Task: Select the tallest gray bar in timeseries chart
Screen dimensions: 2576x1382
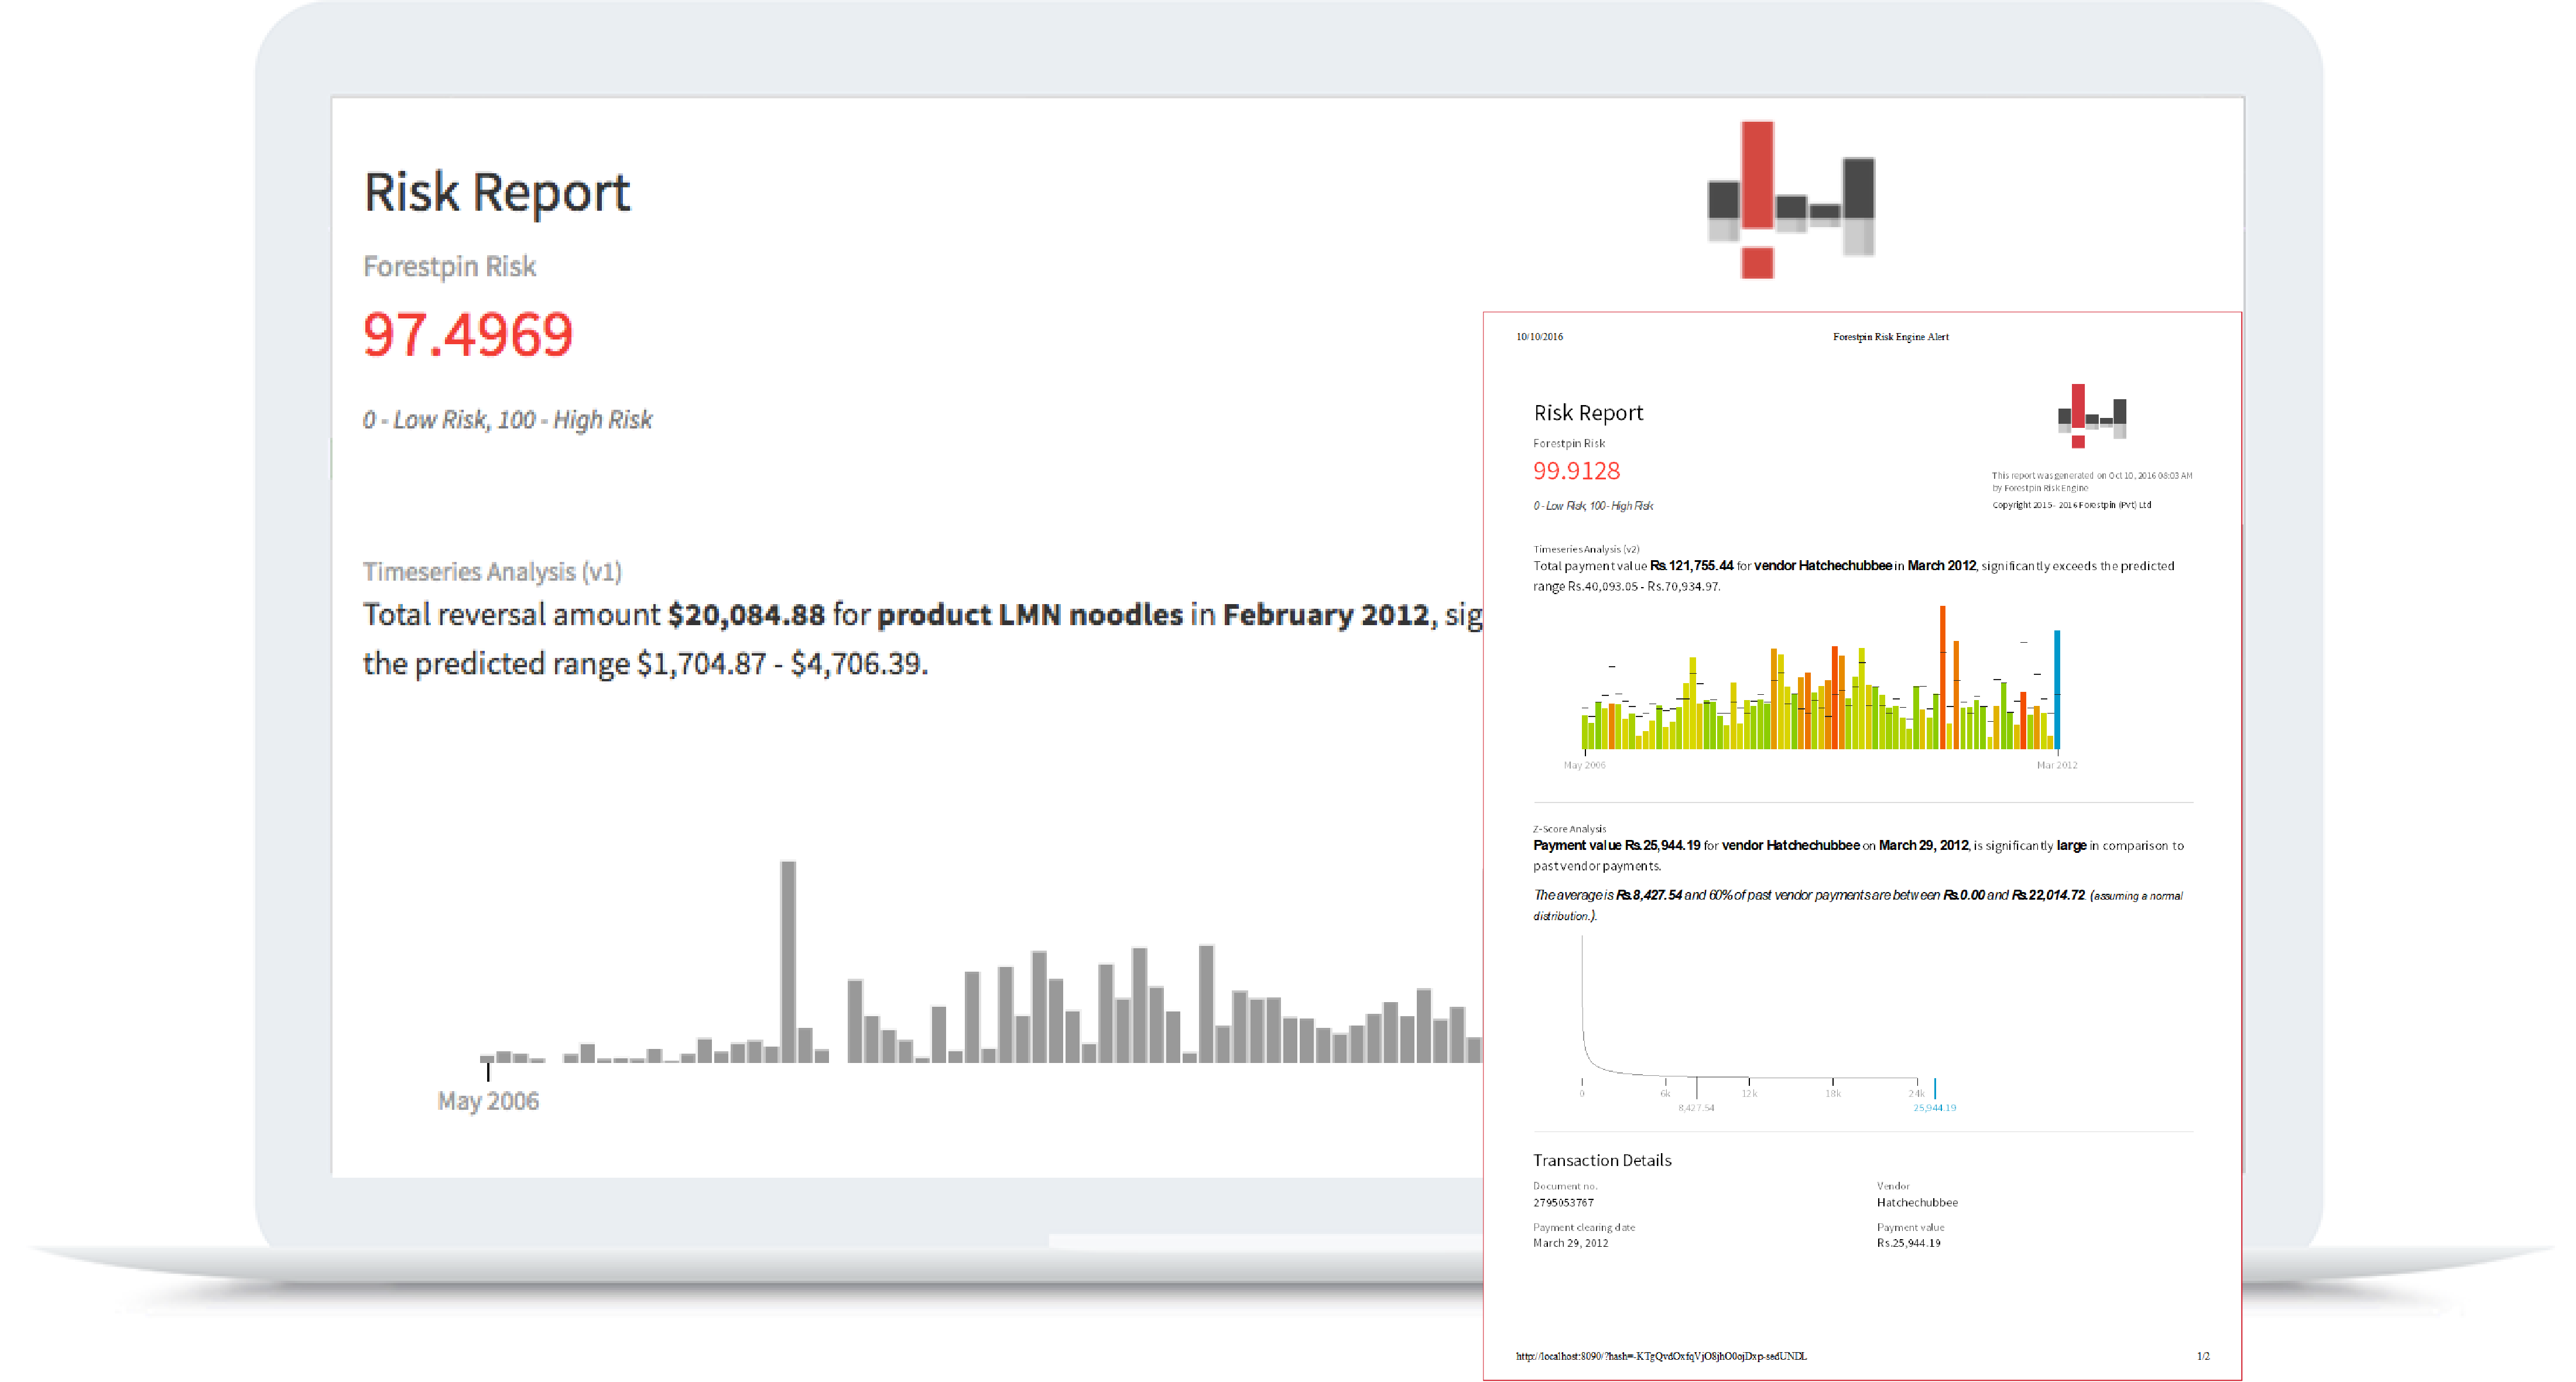Action: point(788,960)
